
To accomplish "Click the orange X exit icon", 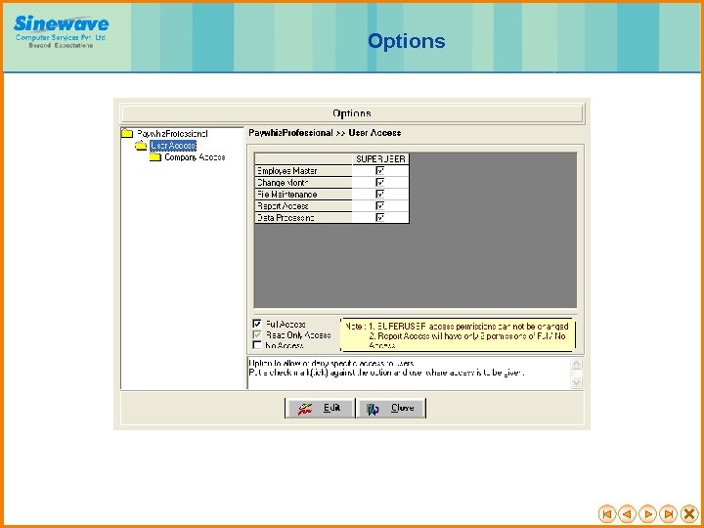I will pyautogui.click(x=689, y=513).
